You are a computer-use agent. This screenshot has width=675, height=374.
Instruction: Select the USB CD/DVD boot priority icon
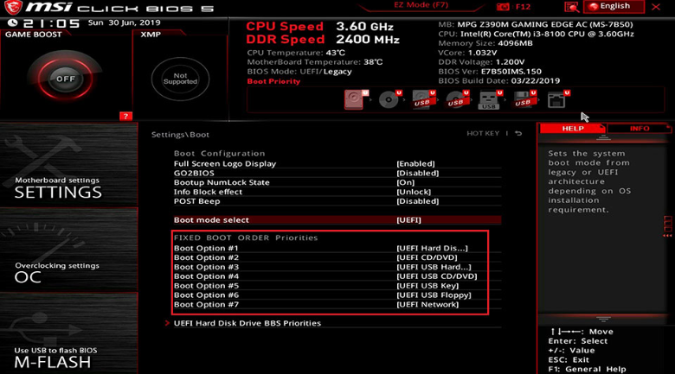tap(457, 99)
